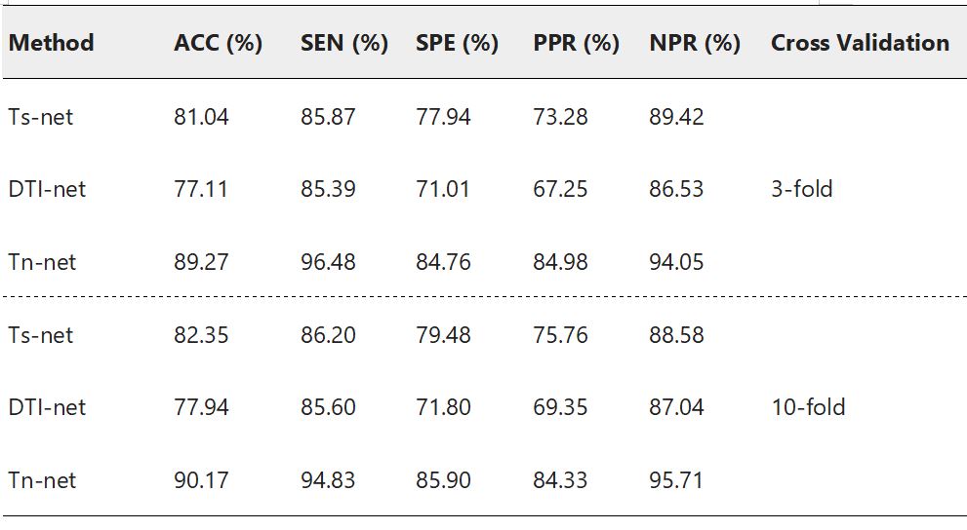Click the NPR value 95.71

676,480
